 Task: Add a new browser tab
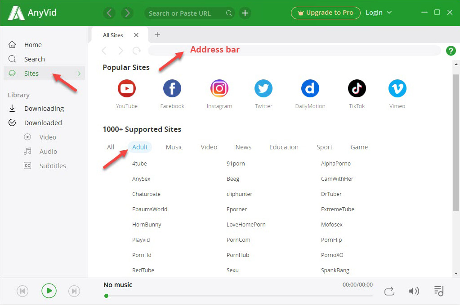[x=157, y=35]
